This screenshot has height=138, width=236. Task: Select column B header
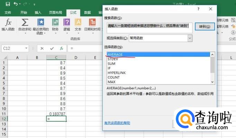[37, 58]
